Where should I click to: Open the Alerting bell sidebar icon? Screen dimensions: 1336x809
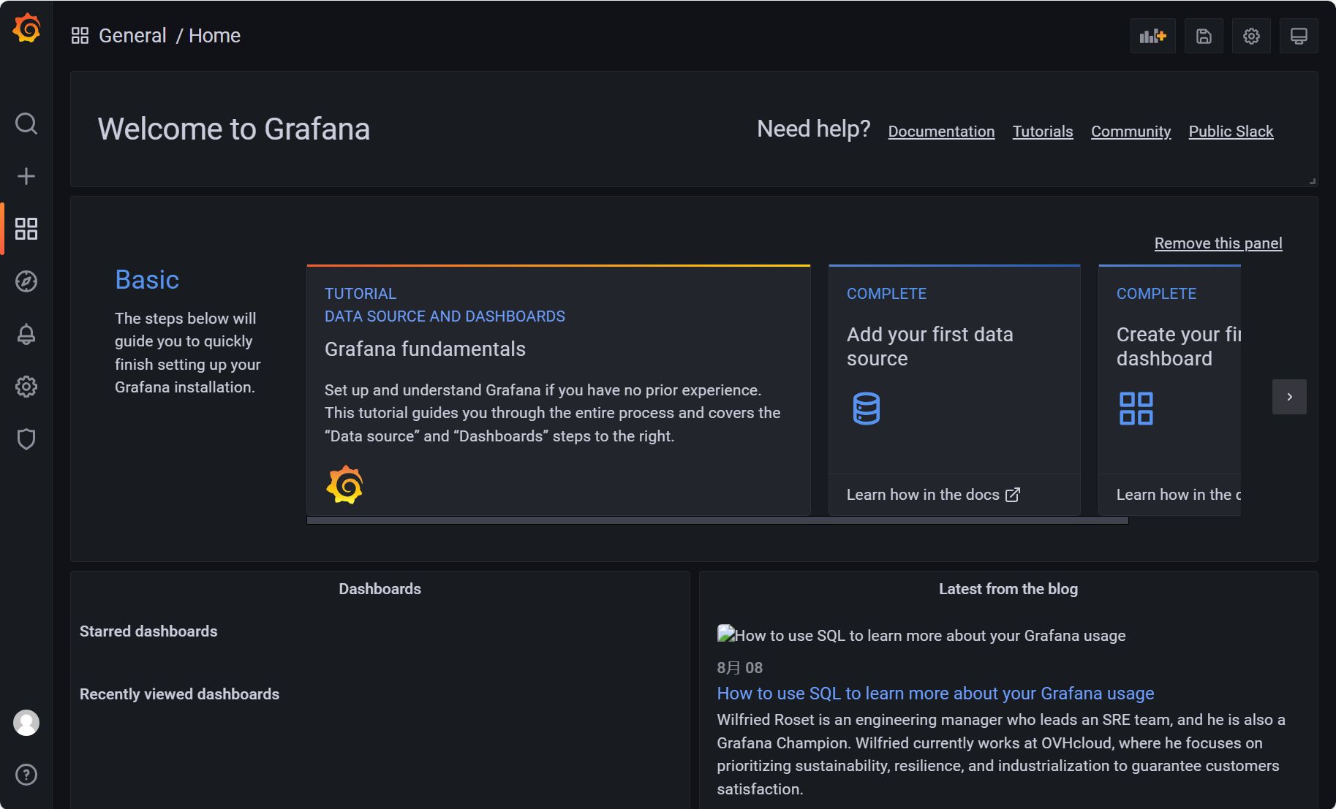(26, 334)
